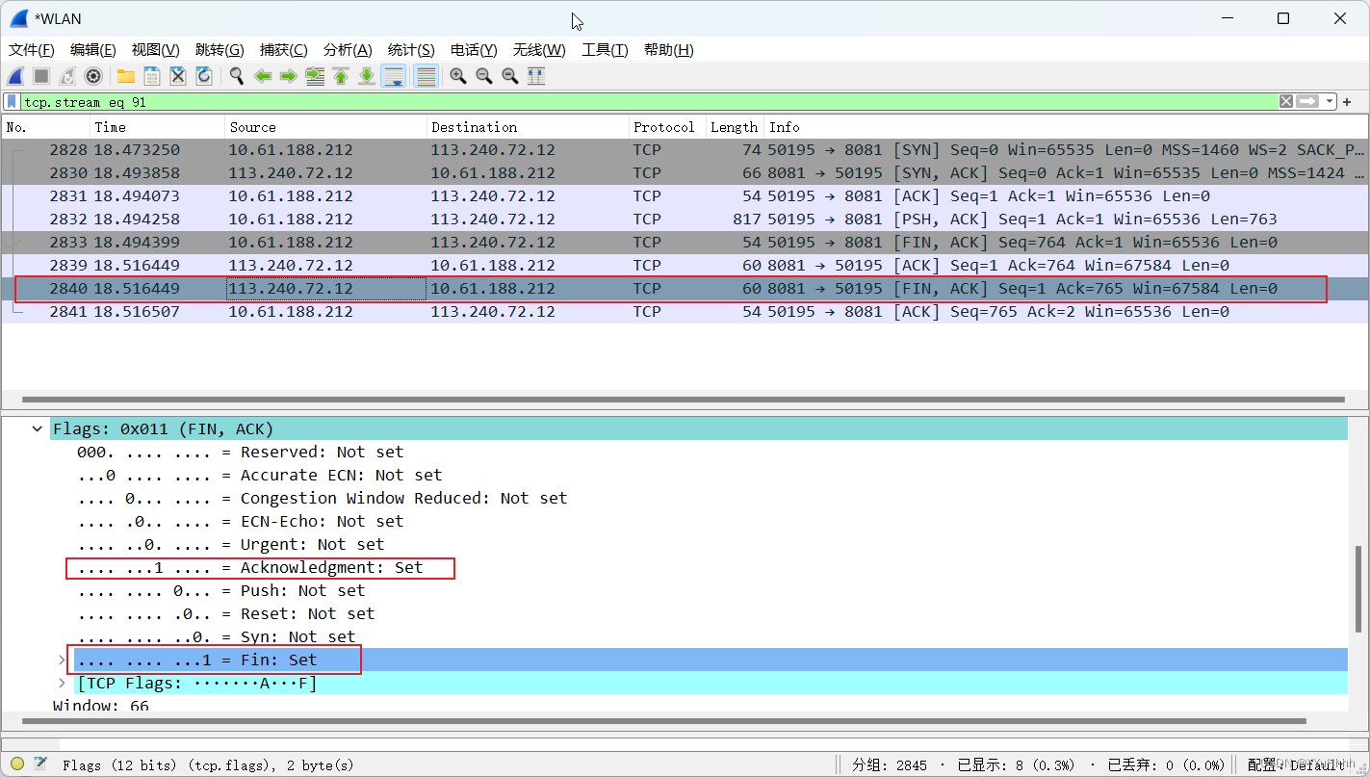The image size is (1370, 777).
Task: Open the 捕获(C) menu
Action: [x=284, y=50]
